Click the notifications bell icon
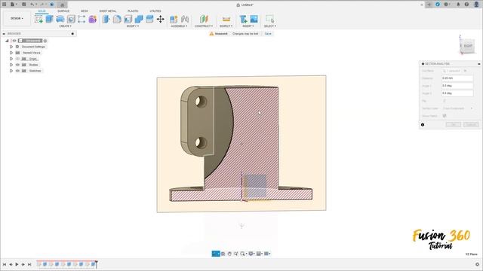 (x=458, y=5)
